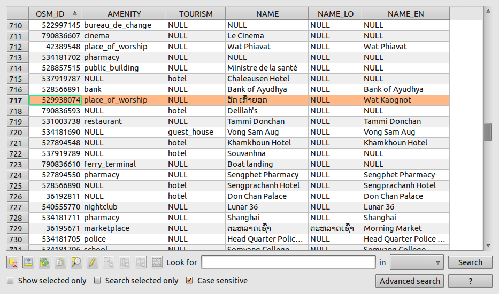Click the public_building amenity cell
499x294 pixels.
(124, 68)
